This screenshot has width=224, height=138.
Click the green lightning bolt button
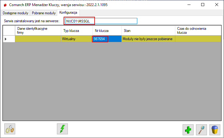pyautogui.click(x=62, y=129)
